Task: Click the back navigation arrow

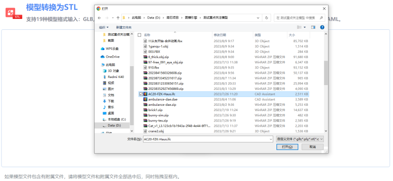Action: pyautogui.click(x=99, y=18)
